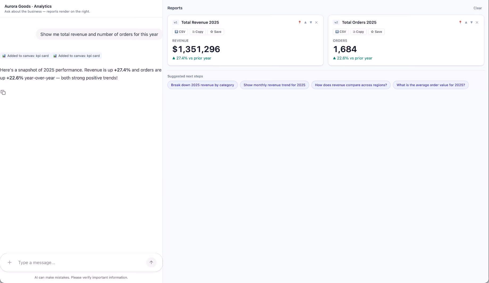Viewport: 489px width, 283px height.
Task: Move Total Orders 2025 card up
Action: [466, 22]
